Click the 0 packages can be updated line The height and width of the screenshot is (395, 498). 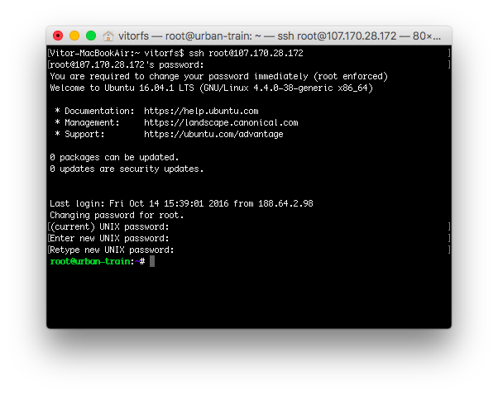tap(114, 157)
